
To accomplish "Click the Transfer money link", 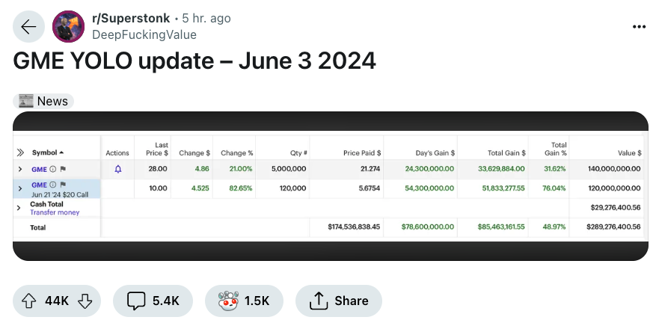I will pos(55,212).
